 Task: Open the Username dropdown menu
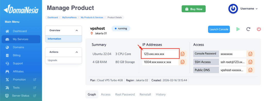click(x=249, y=9)
